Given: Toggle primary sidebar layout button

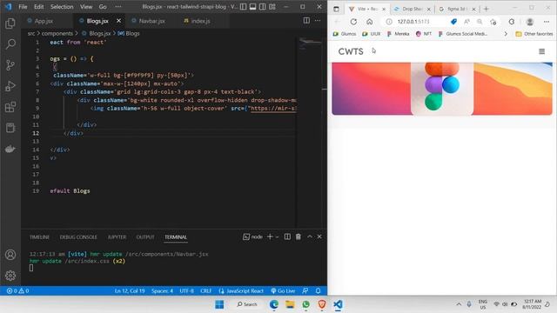Looking at the screenshot, I should (243, 7).
